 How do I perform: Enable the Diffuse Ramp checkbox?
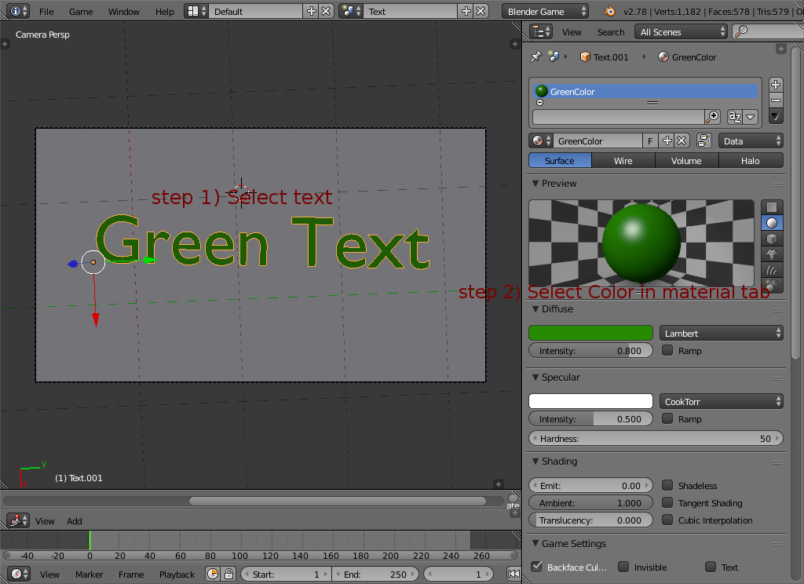point(667,350)
